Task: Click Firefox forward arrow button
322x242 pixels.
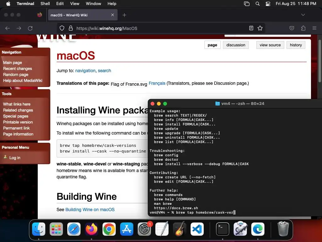Action: pyautogui.click(x=19, y=28)
